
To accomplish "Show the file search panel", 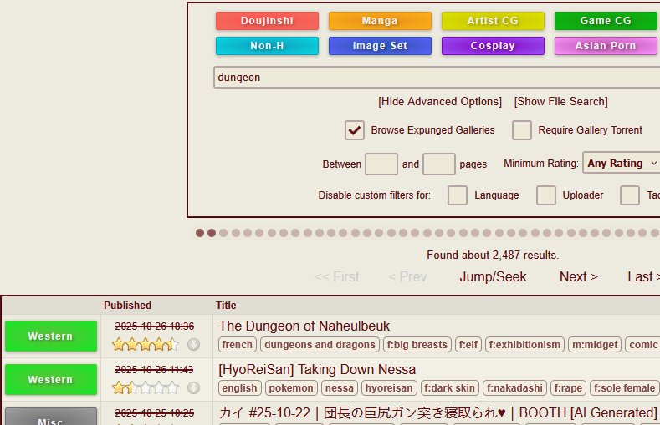I will point(560,102).
